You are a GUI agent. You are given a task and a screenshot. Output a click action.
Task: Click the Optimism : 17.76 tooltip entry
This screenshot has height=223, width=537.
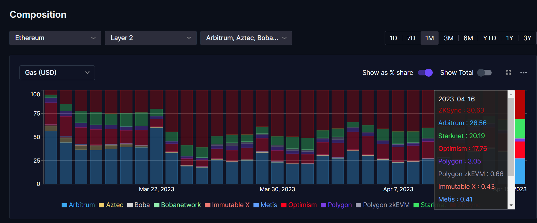462,148
